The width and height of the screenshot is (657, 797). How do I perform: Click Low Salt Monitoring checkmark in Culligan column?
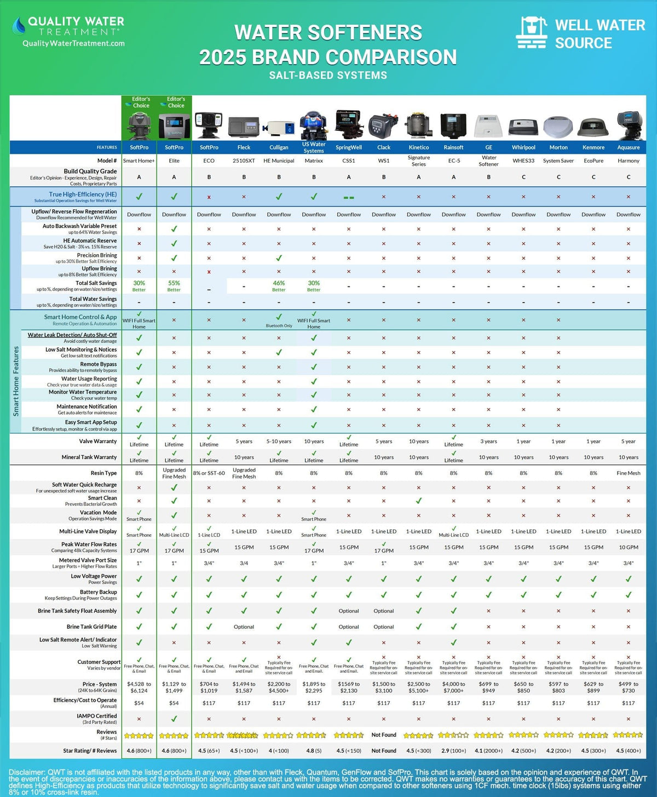pyautogui.click(x=279, y=352)
